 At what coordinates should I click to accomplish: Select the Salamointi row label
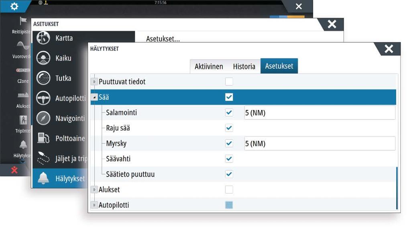[x=121, y=112]
